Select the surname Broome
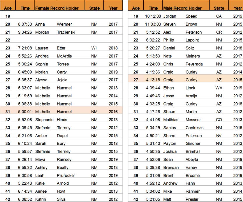 193,176
